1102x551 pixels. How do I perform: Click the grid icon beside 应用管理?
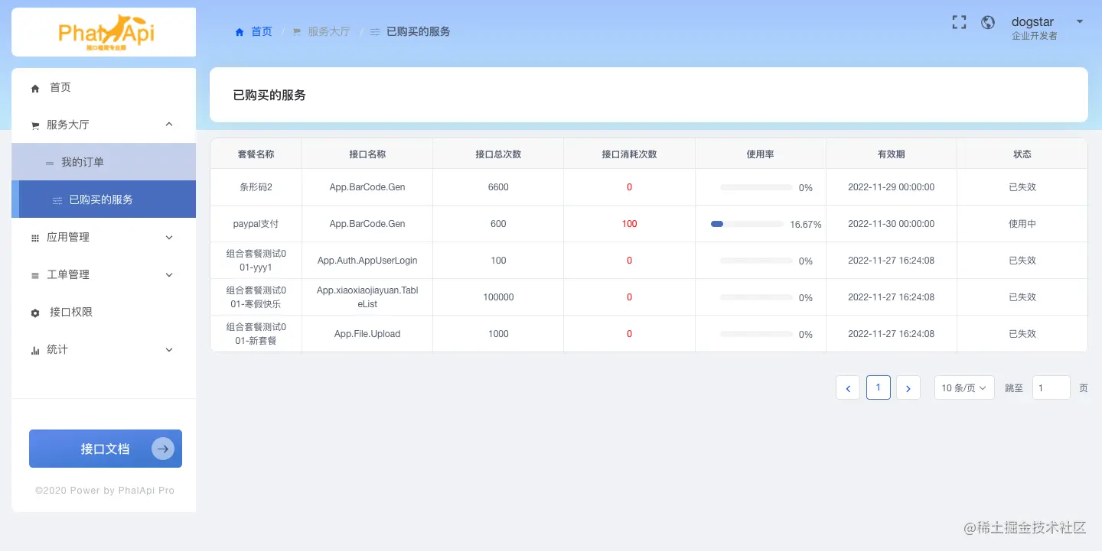pyautogui.click(x=35, y=238)
